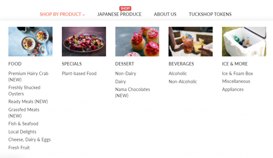Click the Beverages cocktails image
273x158 pixels.
pyautogui.click(x=190, y=41)
